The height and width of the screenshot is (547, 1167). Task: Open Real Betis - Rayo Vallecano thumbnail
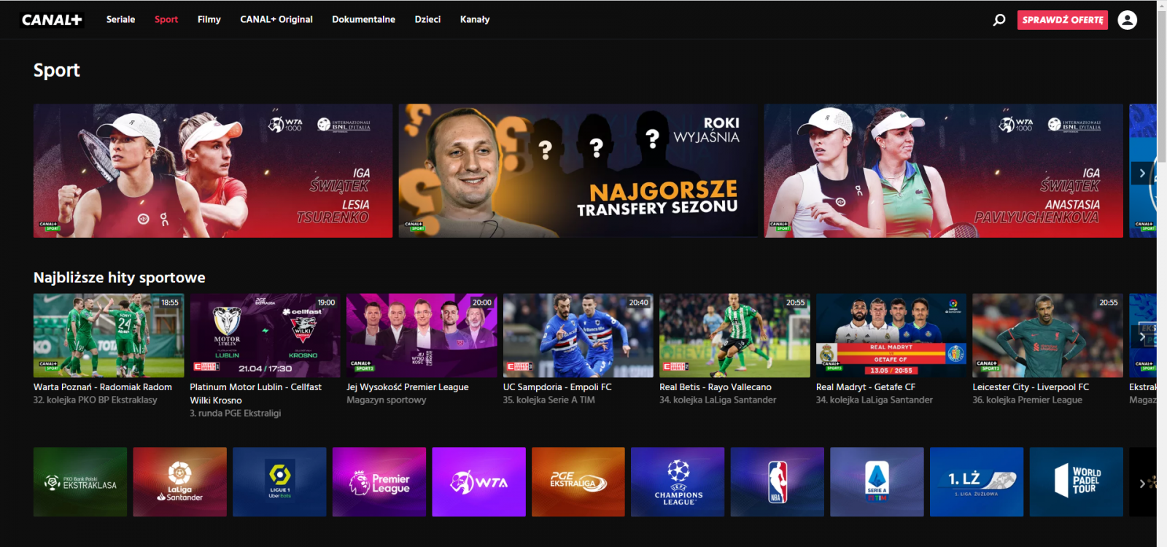click(734, 335)
